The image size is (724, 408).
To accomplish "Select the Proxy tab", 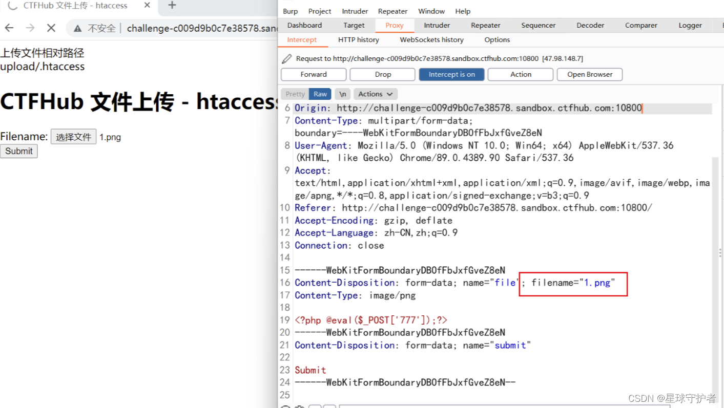I will click(x=395, y=25).
